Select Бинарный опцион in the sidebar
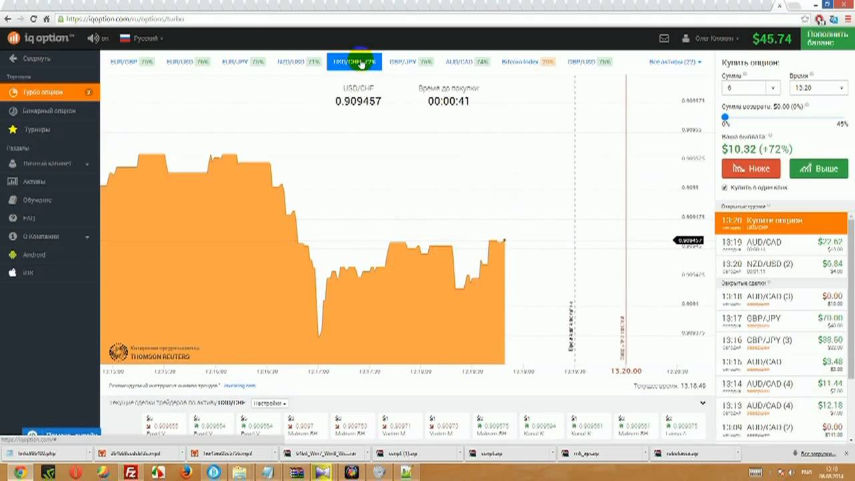The height and width of the screenshot is (481, 855). tap(50, 111)
